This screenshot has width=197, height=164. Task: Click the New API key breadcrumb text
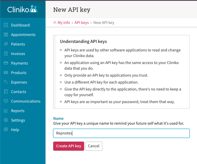[104, 23]
